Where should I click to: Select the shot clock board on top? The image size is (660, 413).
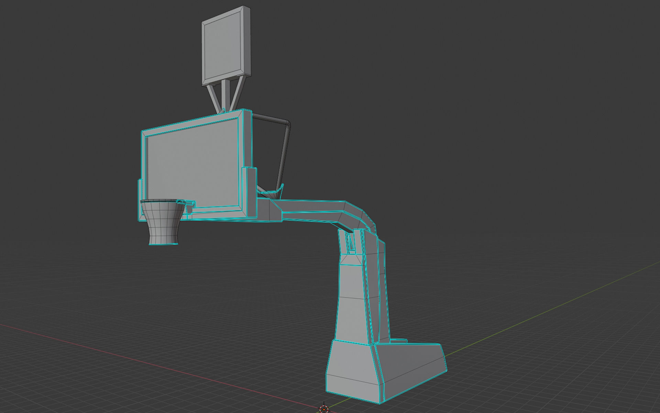226,45
